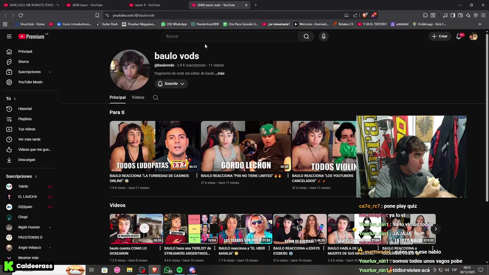
Task: Expand channel description with ...más
Action: click(220, 73)
